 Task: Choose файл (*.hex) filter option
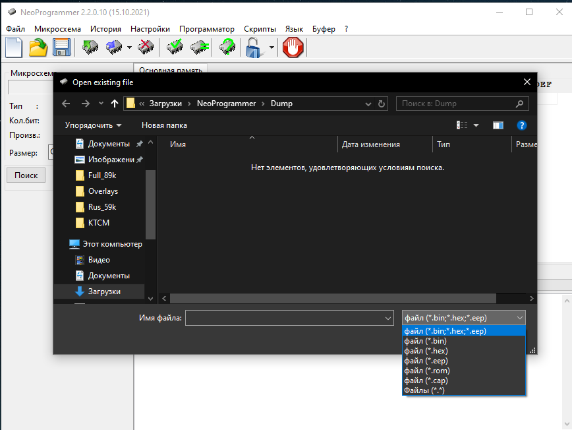coord(463,351)
